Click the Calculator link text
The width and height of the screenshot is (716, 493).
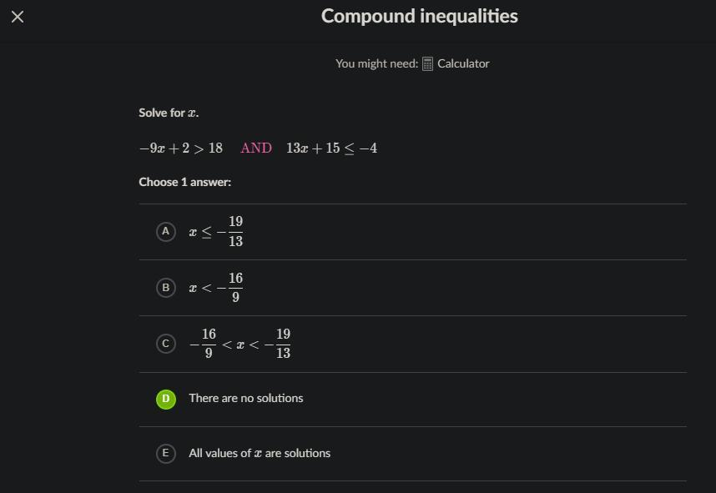point(463,63)
